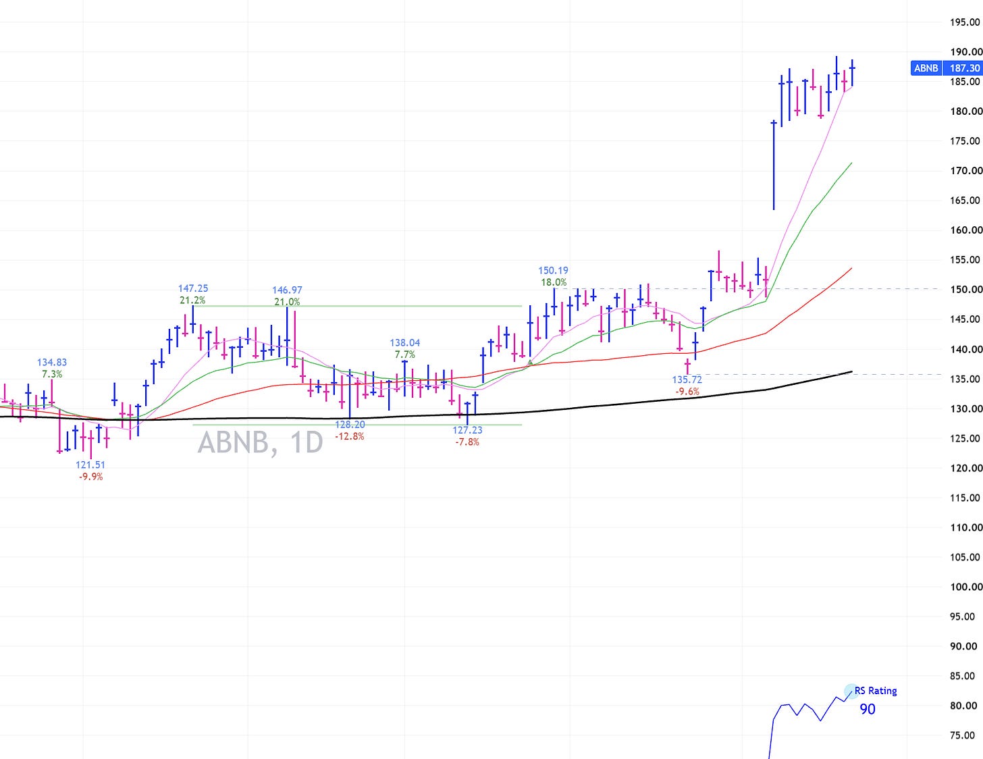983x759 pixels.
Task: Click the 121.51 swing low annotation
Action: pyautogui.click(x=90, y=465)
